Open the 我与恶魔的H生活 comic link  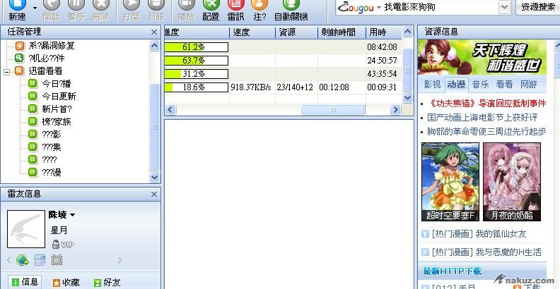(508, 252)
